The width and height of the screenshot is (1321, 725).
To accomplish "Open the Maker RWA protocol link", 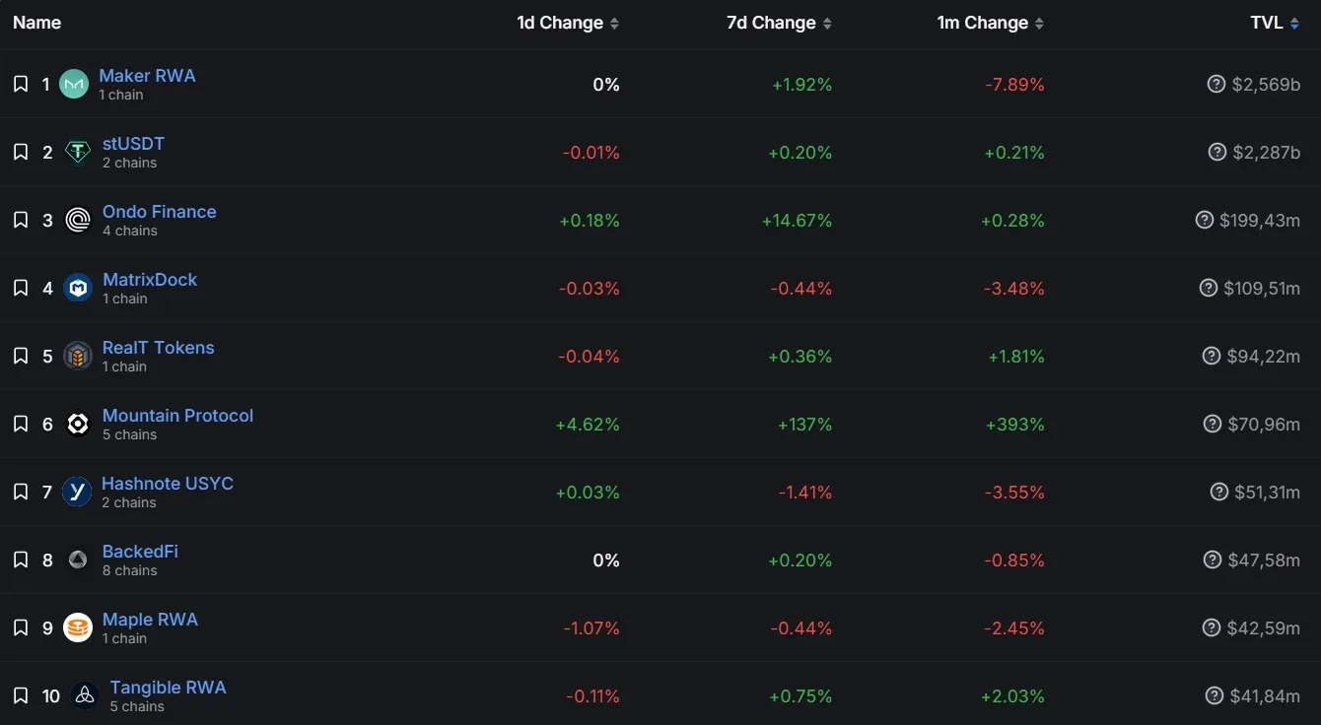I will pyautogui.click(x=147, y=76).
